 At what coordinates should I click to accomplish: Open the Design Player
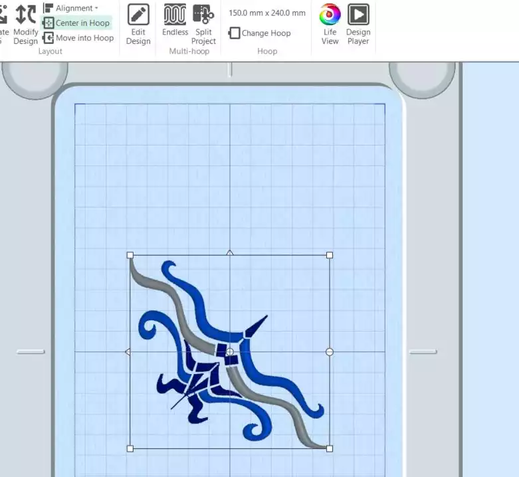click(358, 24)
